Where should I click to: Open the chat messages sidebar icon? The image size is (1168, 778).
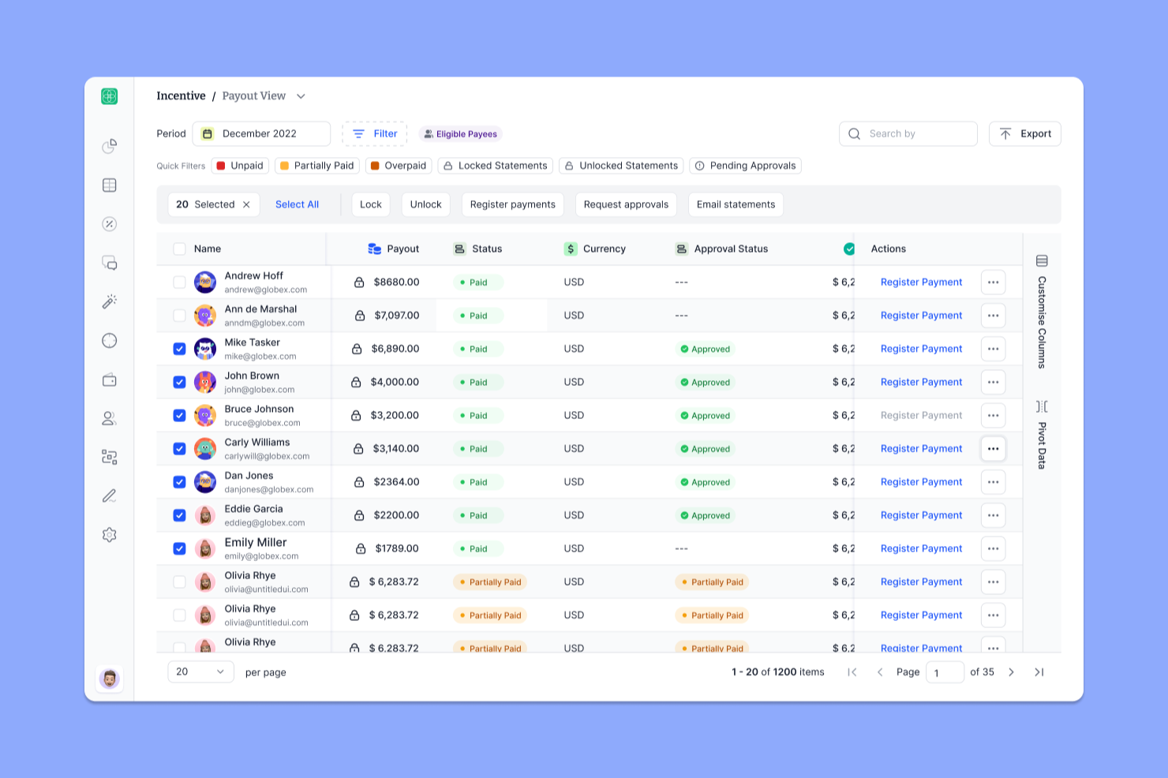point(110,263)
